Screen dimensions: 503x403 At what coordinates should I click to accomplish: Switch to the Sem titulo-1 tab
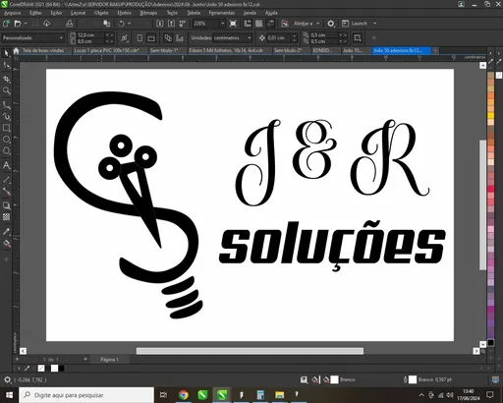164,50
